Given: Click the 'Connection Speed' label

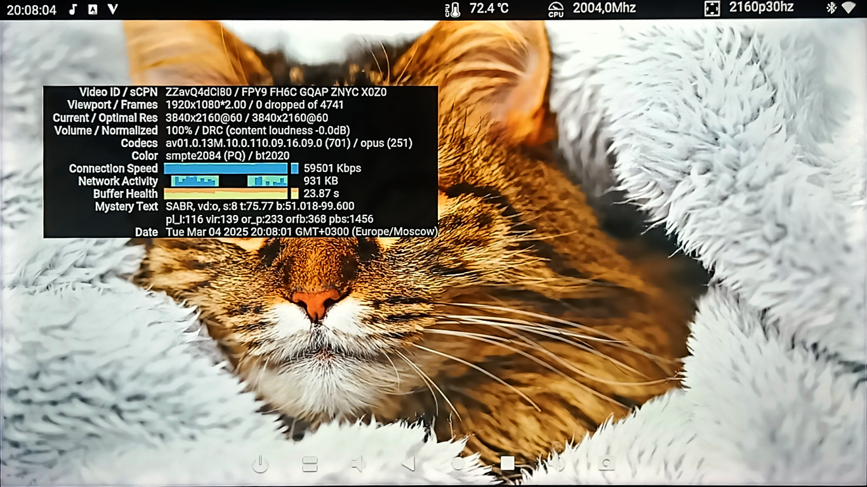Looking at the screenshot, I should [x=114, y=168].
